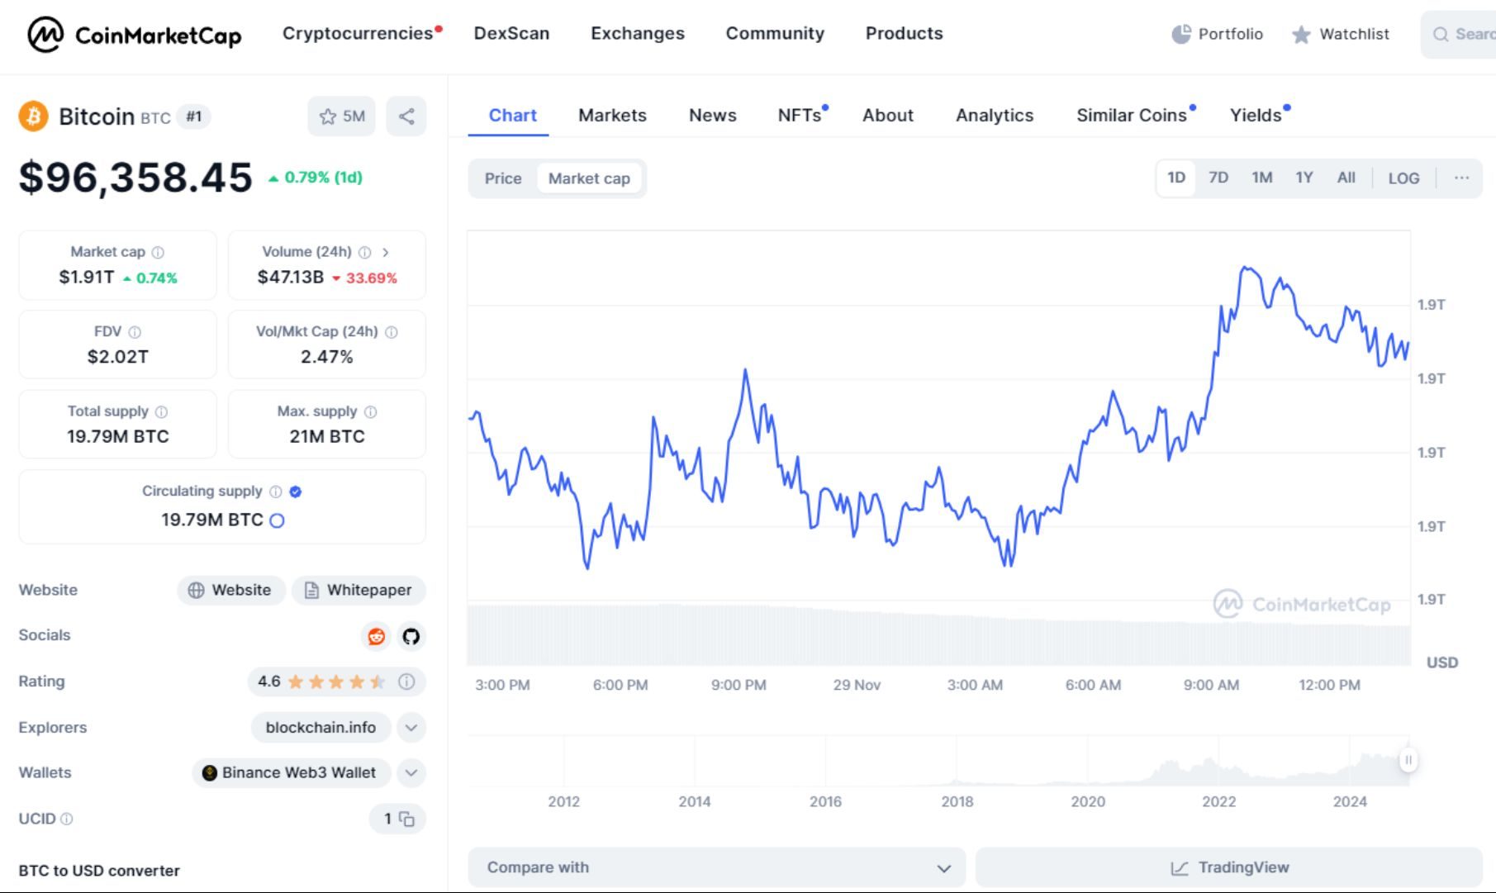
Task: Copy the UCID value
Action: [x=406, y=819]
